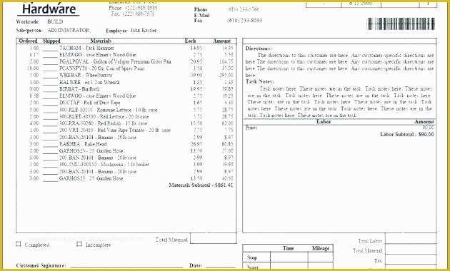Click the Directions heading
The image size is (450, 271).
(259, 48)
